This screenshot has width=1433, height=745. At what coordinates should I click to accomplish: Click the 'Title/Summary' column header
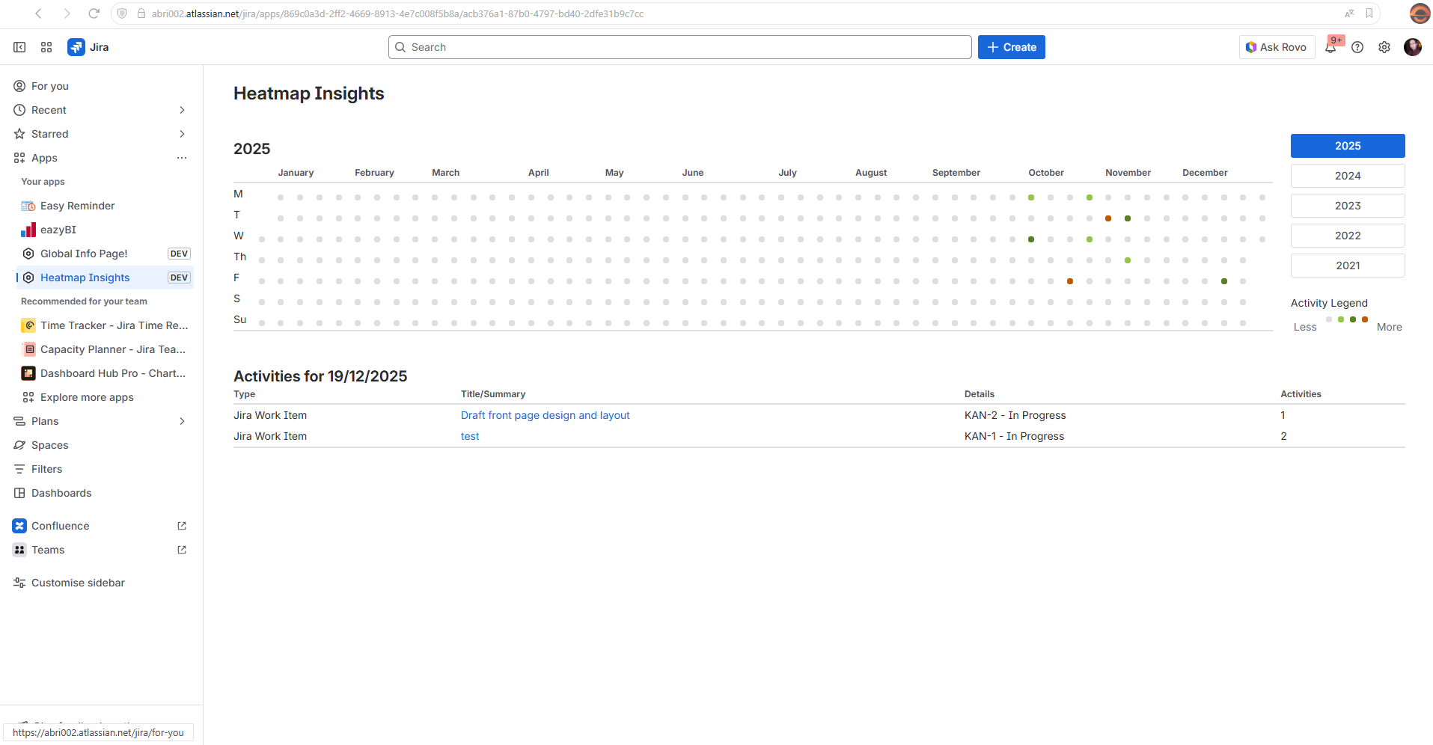click(493, 394)
